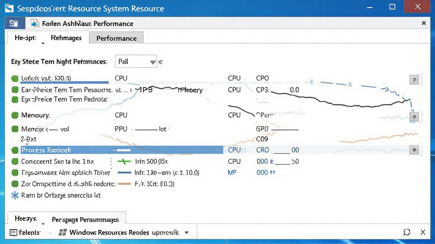This screenshot has width=435, height=244.
Task: Toggle green indicator for Lıtówıts yst row
Action: pyautogui.click(x=15, y=78)
